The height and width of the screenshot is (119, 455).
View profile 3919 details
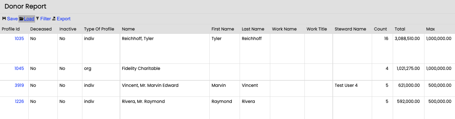(19, 85)
